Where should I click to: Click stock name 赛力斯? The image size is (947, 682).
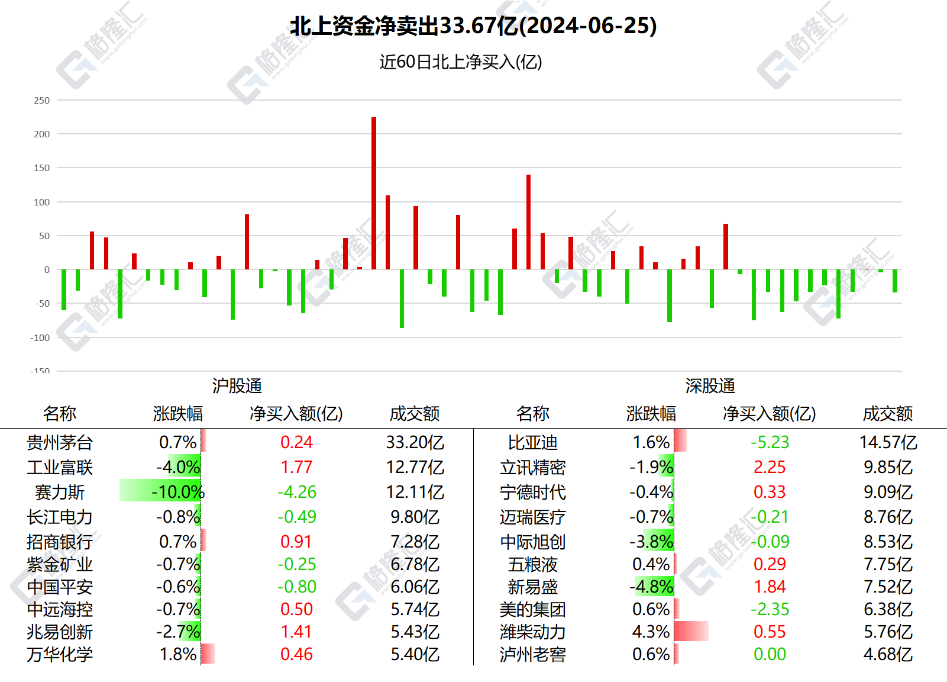[60, 492]
